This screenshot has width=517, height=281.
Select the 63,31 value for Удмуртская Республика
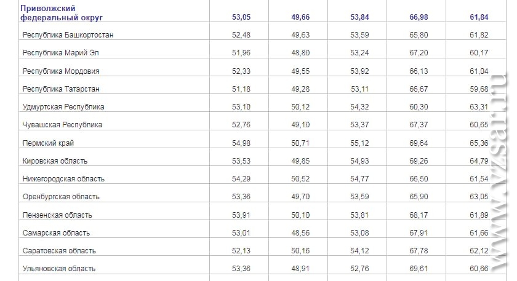[479, 107]
